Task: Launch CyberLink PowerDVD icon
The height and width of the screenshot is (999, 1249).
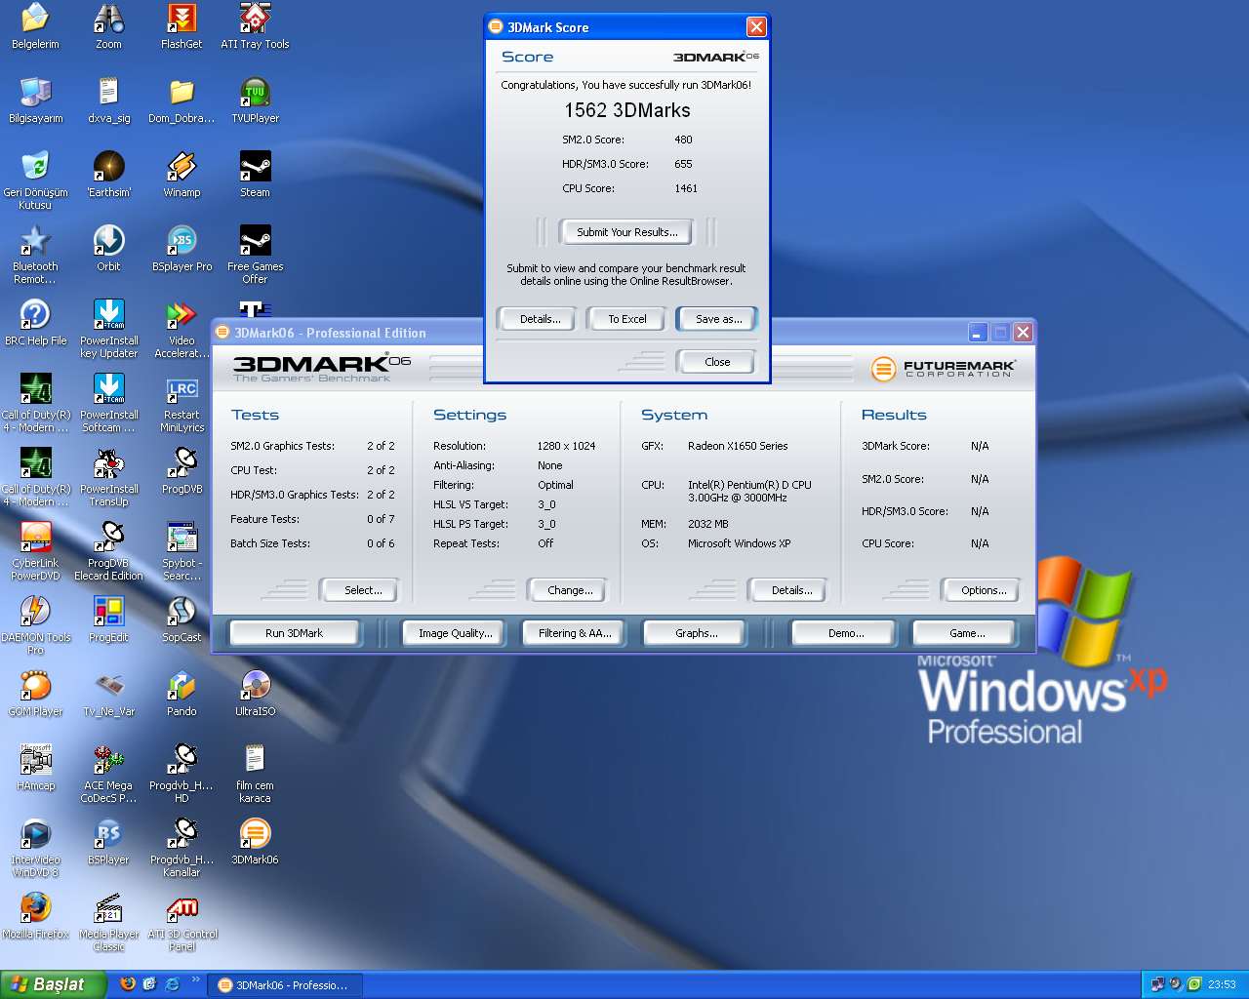Action: coord(35,551)
